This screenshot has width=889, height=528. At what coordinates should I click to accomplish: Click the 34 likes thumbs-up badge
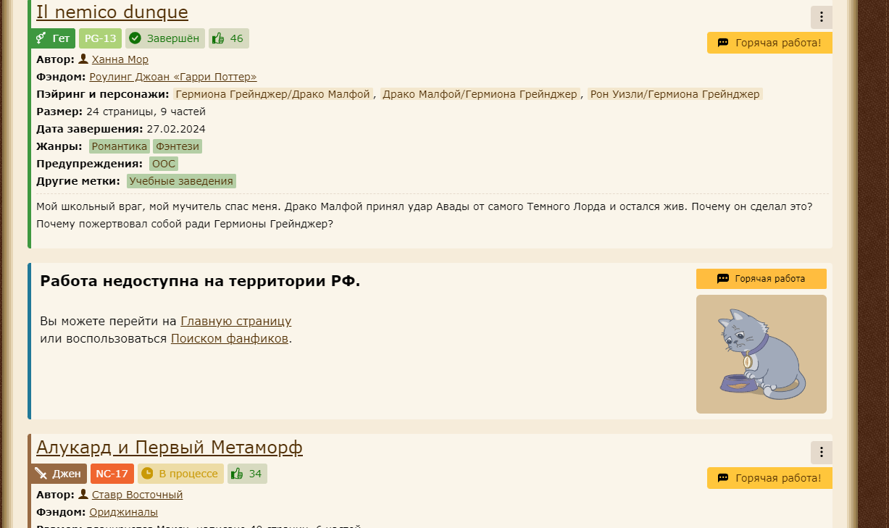click(247, 474)
